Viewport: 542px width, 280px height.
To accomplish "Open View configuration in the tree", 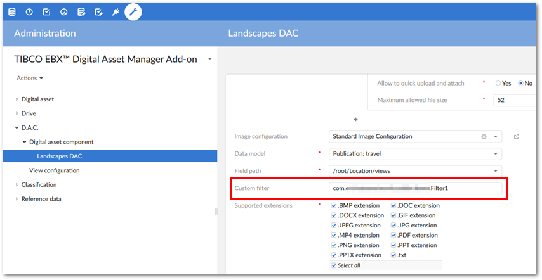I will point(55,170).
